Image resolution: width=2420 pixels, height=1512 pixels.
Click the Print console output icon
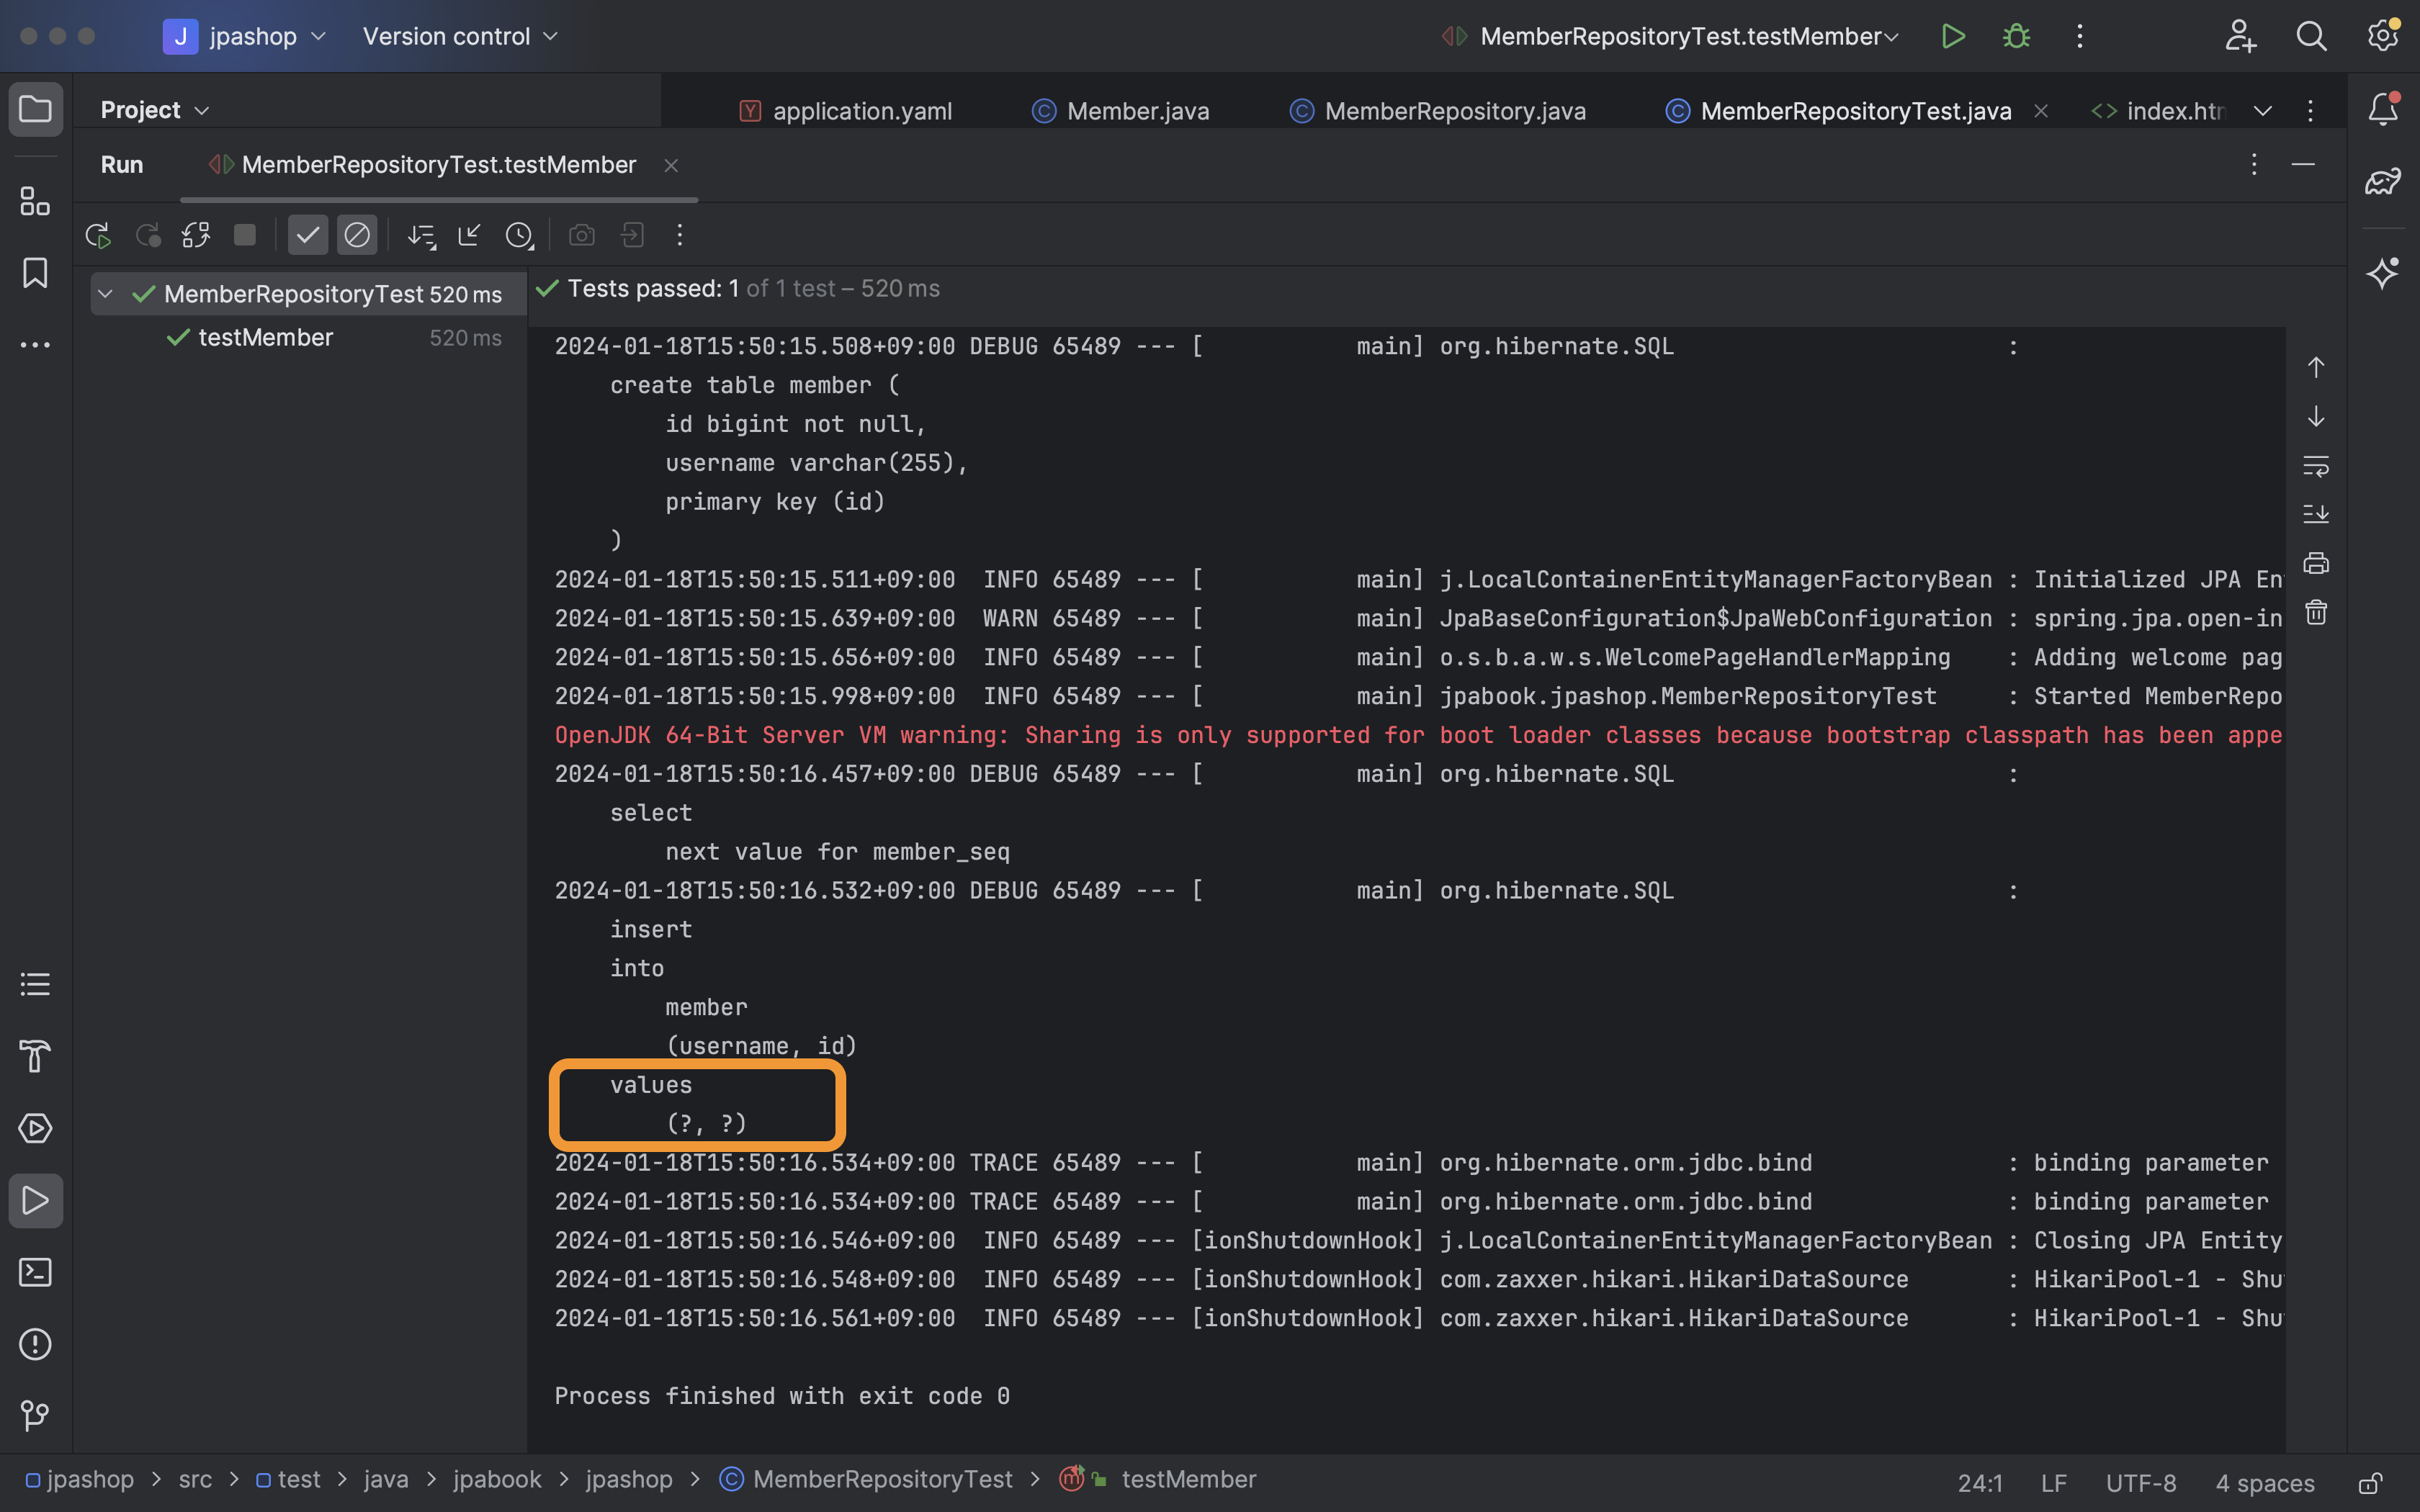pos(2316,563)
